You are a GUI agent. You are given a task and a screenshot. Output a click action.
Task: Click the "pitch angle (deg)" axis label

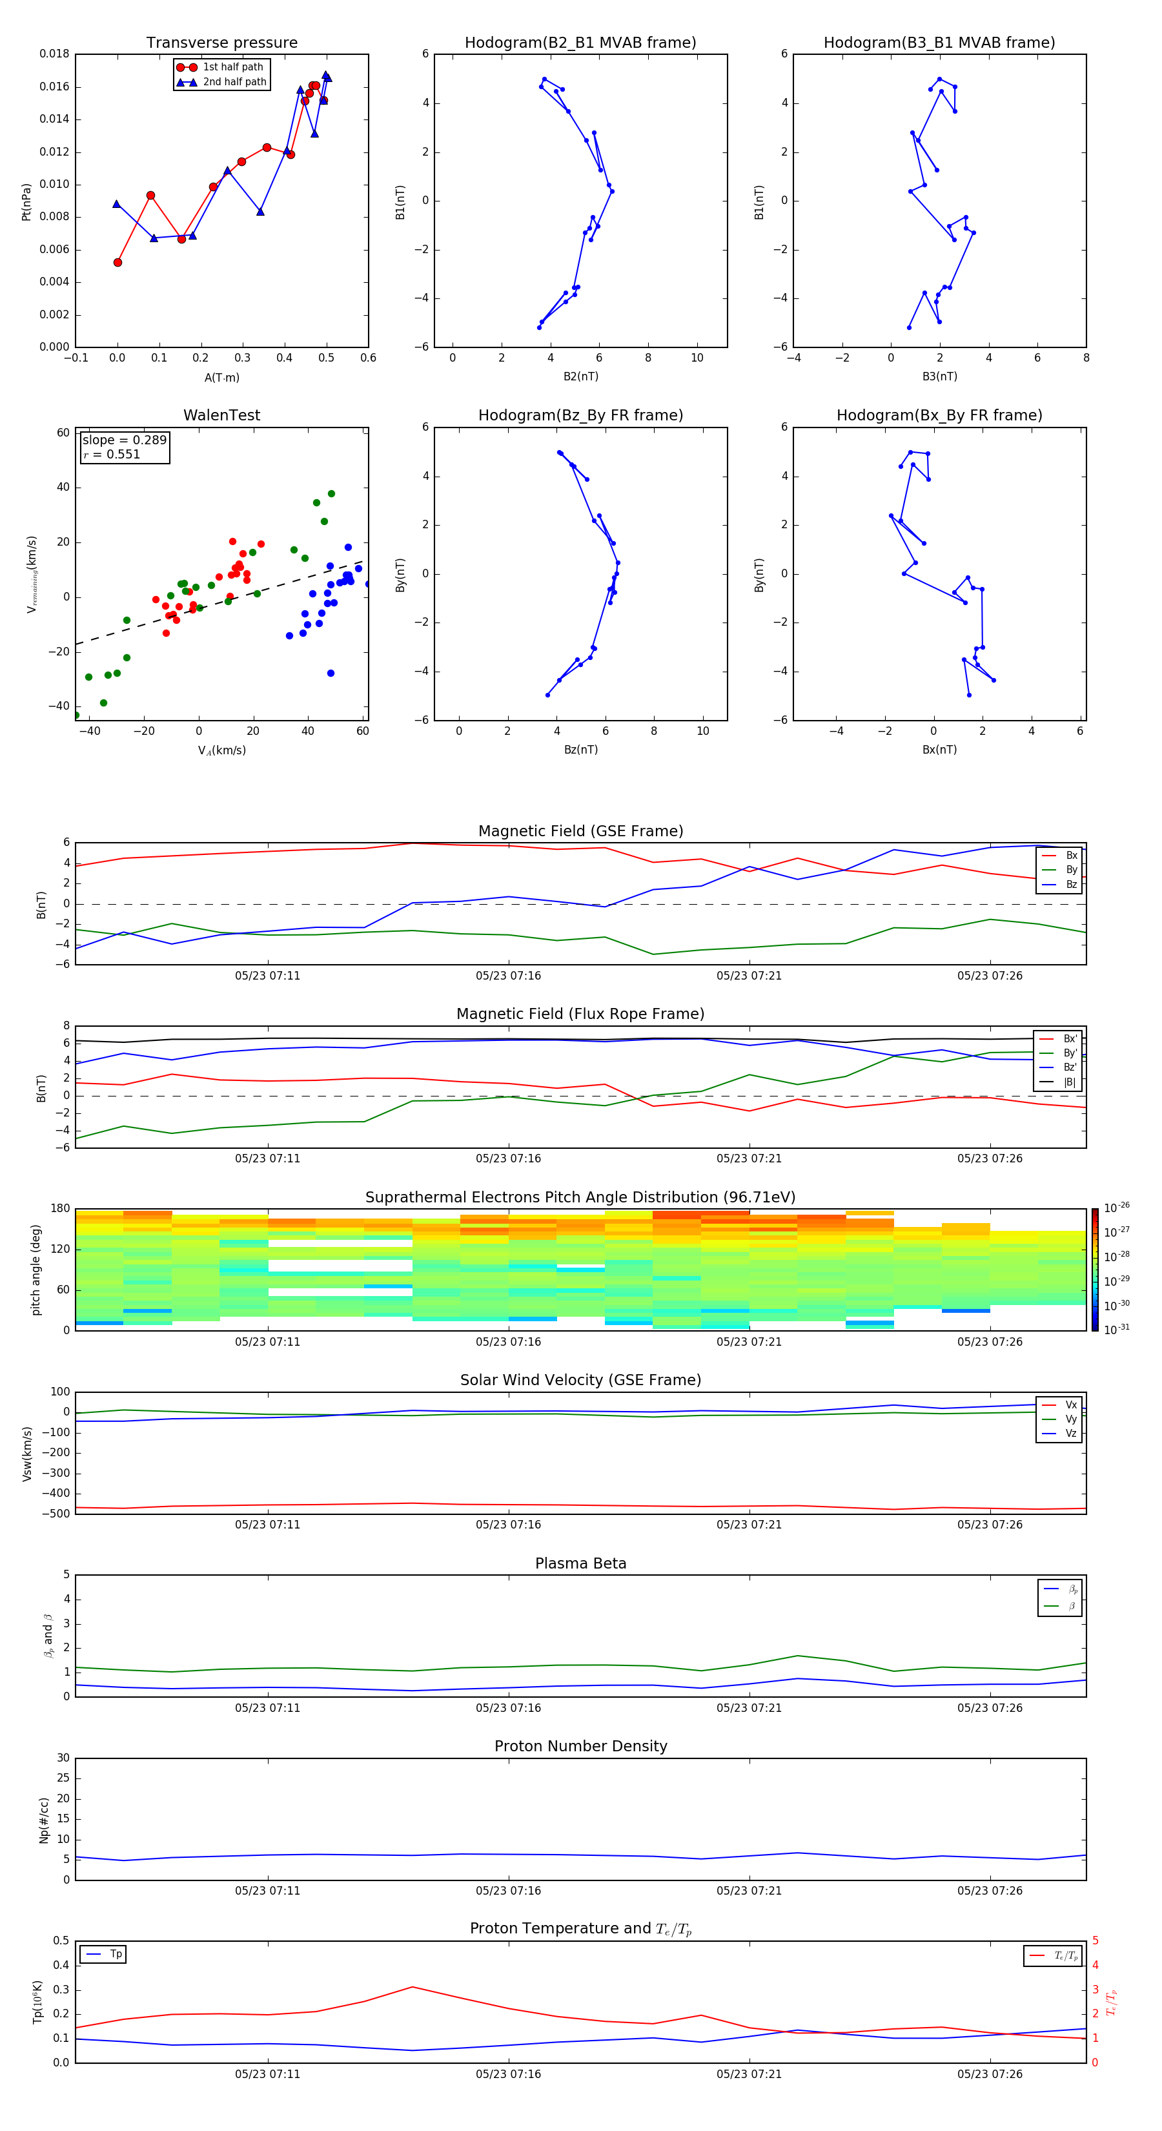point(36,1270)
